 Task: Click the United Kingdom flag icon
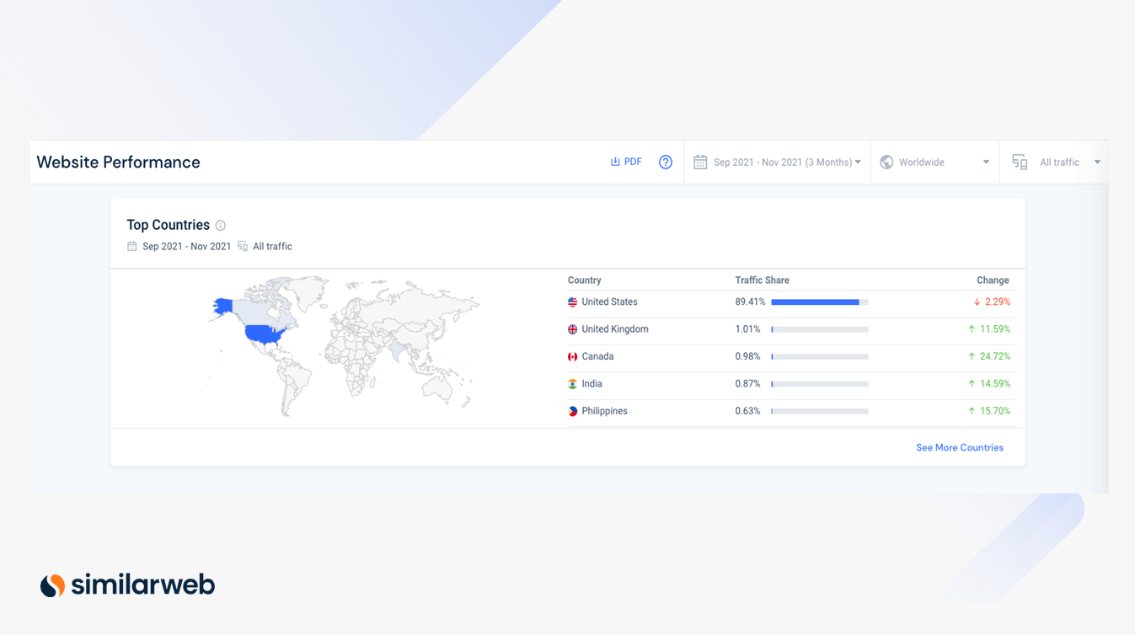572,329
